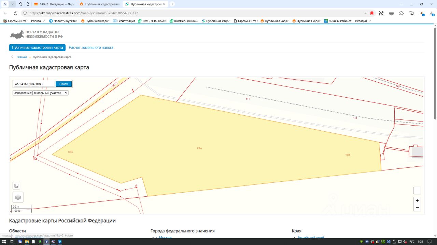Open the Windows Start menu
The height and width of the screenshot is (245, 437).
tap(4, 242)
